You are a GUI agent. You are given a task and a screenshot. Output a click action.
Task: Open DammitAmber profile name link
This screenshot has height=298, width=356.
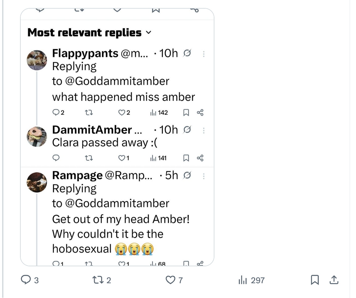pyautogui.click(x=92, y=130)
